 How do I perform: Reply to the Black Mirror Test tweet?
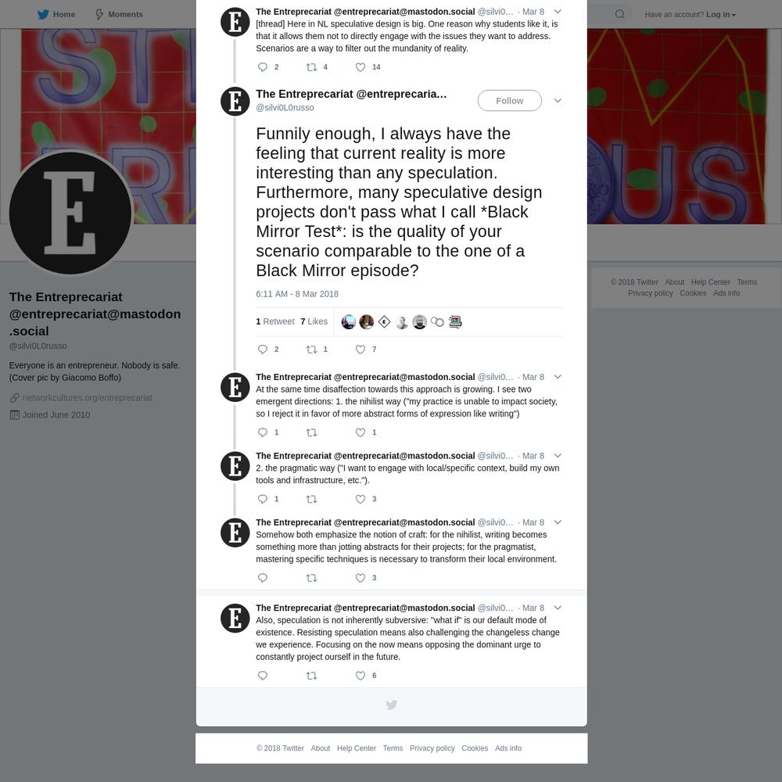pos(263,349)
